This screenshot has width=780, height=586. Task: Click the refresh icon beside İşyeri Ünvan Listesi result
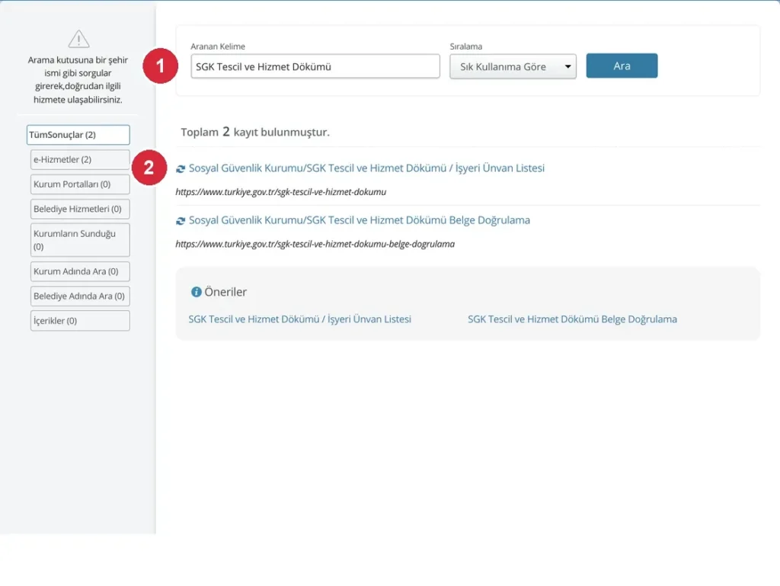[181, 169]
